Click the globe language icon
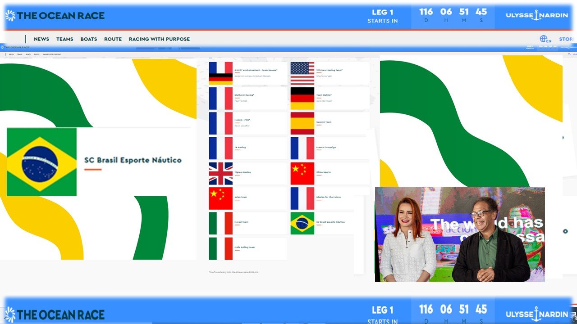 point(544,39)
